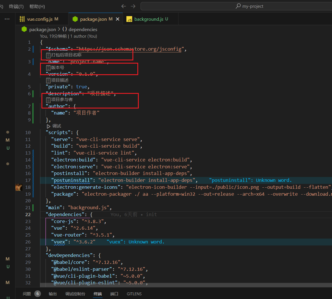Click the "1 author (You)" code lens

(84, 36)
